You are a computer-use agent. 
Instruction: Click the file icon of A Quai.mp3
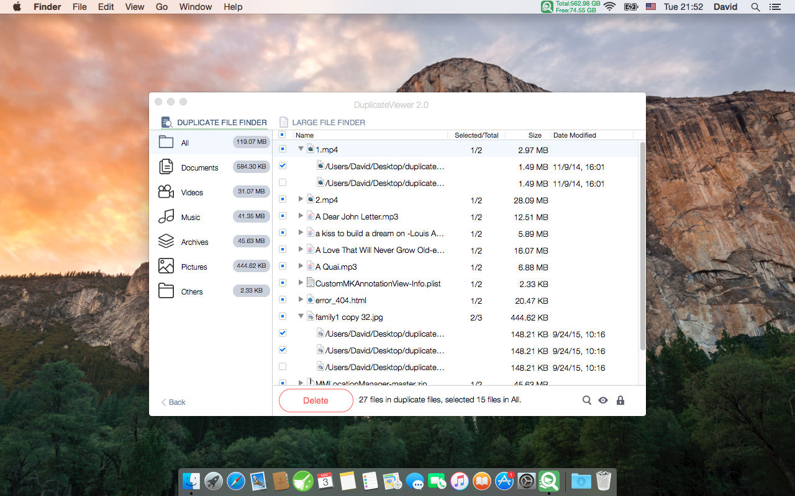point(311,266)
